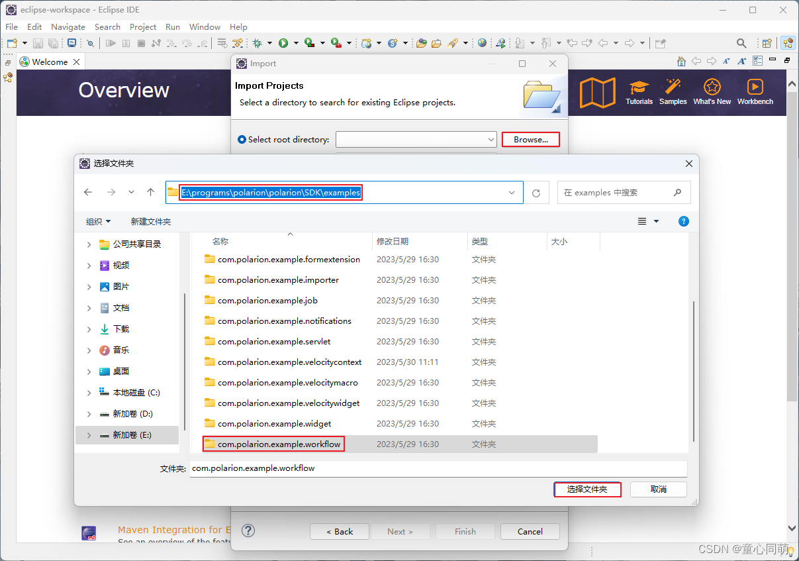
Task: Select 桌面 in the navigation pane
Action: 120,372
